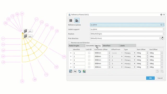Toggle Reverse second direction checkbox
The image size is (167, 94).
click(x=69, y=43)
